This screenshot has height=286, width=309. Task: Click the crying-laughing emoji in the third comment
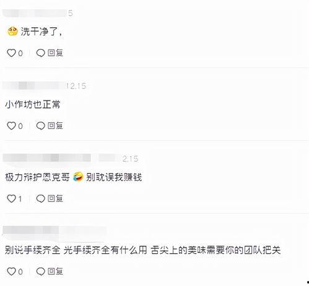(x=78, y=177)
